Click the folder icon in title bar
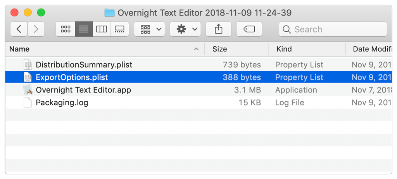Screen dimensions: 397x179 click(x=109, y=13)
